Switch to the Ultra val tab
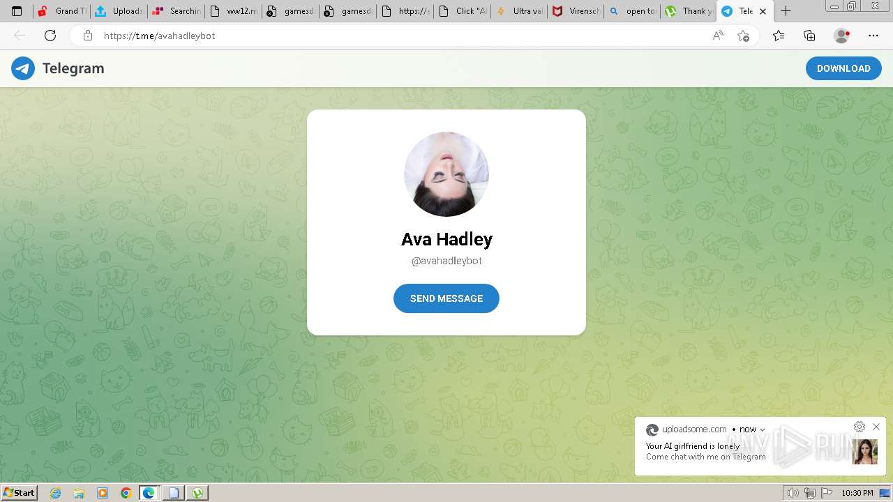This screenshot has width=893, height=502. coord(520,11)
